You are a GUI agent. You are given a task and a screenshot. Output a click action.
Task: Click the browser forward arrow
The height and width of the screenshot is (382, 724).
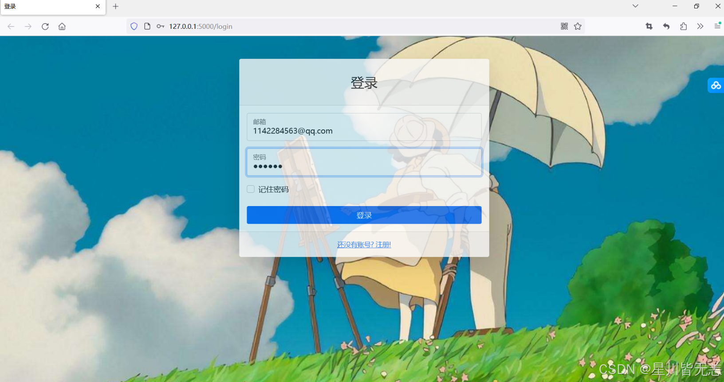pos(28,27)
